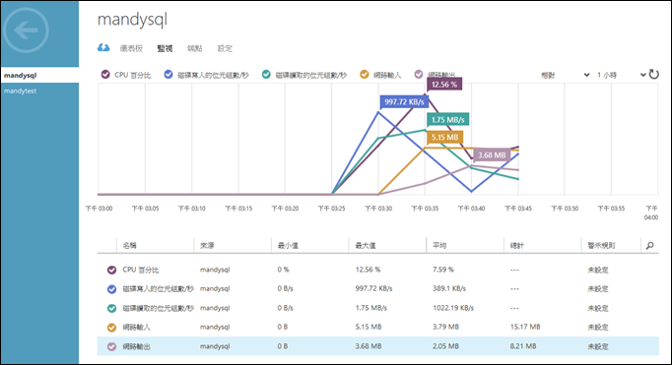Click the 1 hour dropdown chevron arrow

[642, 75]
